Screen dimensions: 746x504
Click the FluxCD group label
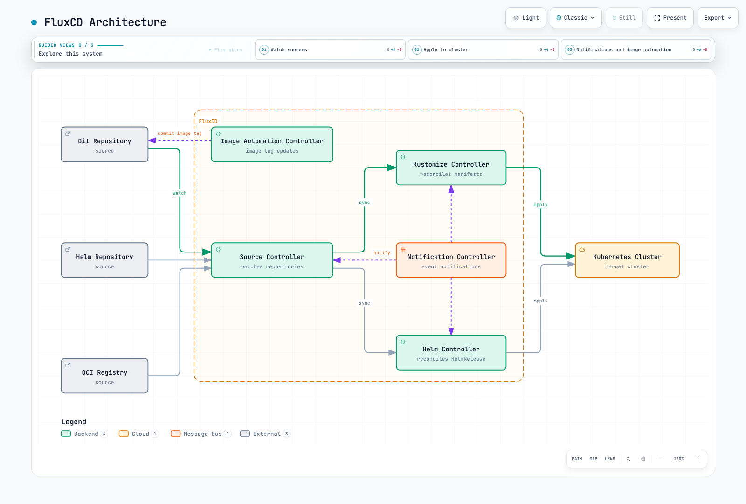point(208,121)
